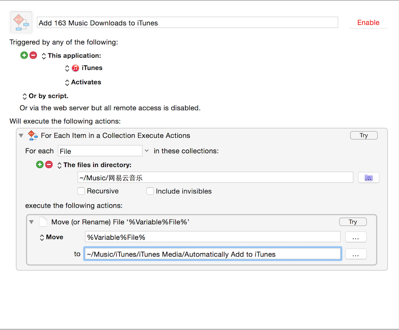
Task: Collapse the Move File action disclosure triangle
Action: pyautogui.click(x=31, y=222)
